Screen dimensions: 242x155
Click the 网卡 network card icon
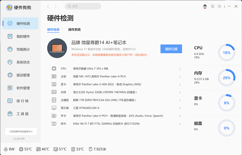click(x=54, y=124)
